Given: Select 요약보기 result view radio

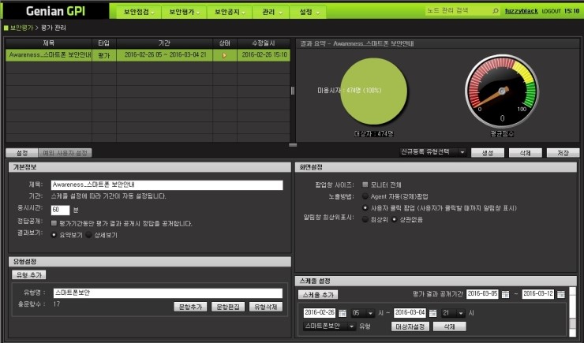Looking at the screenshot, I should (54, 235).
